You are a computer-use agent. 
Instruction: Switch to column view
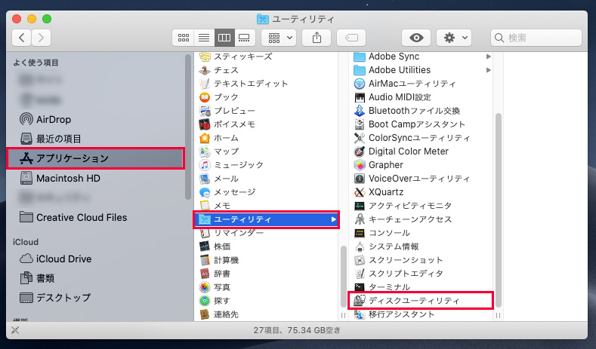point(224,38)
